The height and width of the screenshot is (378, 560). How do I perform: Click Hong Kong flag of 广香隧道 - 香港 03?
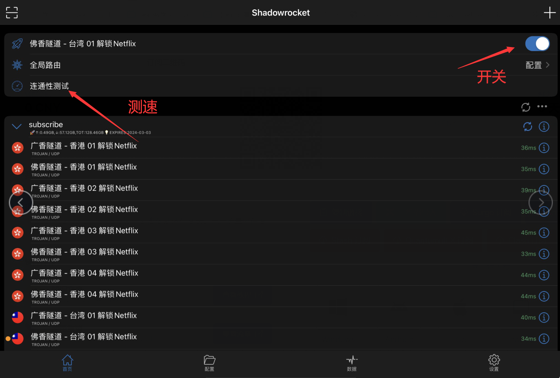coord(17,232)
